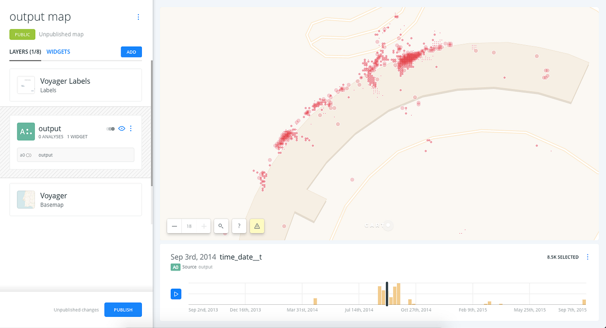This screenshot has height=328, width=606.
Task: Click the PUBLIC privacy badge
Action: 22,34
